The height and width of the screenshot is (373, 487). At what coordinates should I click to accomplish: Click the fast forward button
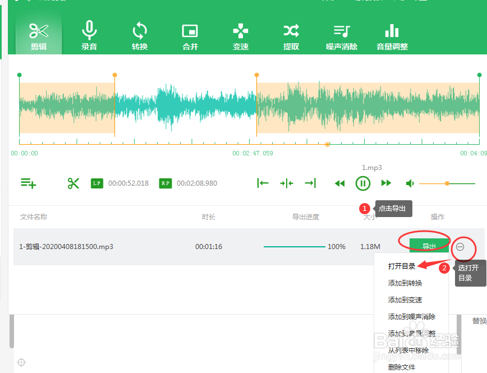click(386, 183)
